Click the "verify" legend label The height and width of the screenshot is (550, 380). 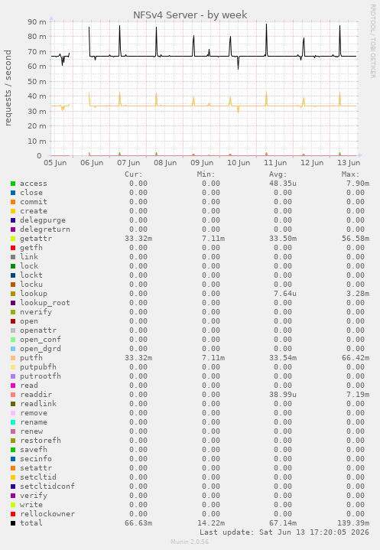(34, 495)
